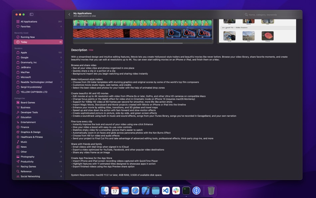Choose the Business category
Image resolution: width=316 pixels, height=198 pixels.
coord(38,107)
